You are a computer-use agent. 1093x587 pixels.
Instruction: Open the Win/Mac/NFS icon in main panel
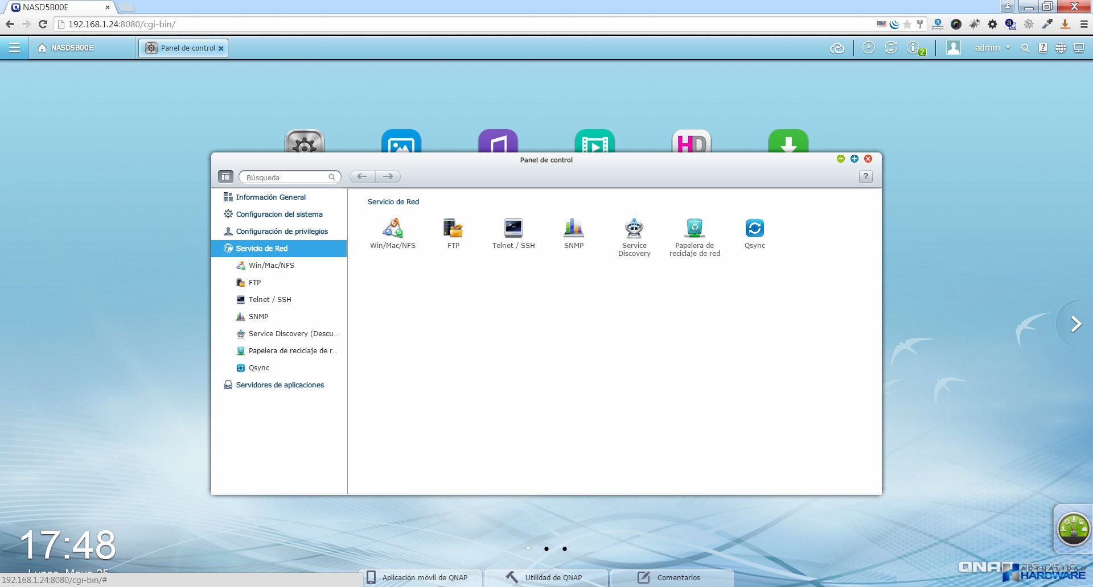393,229
